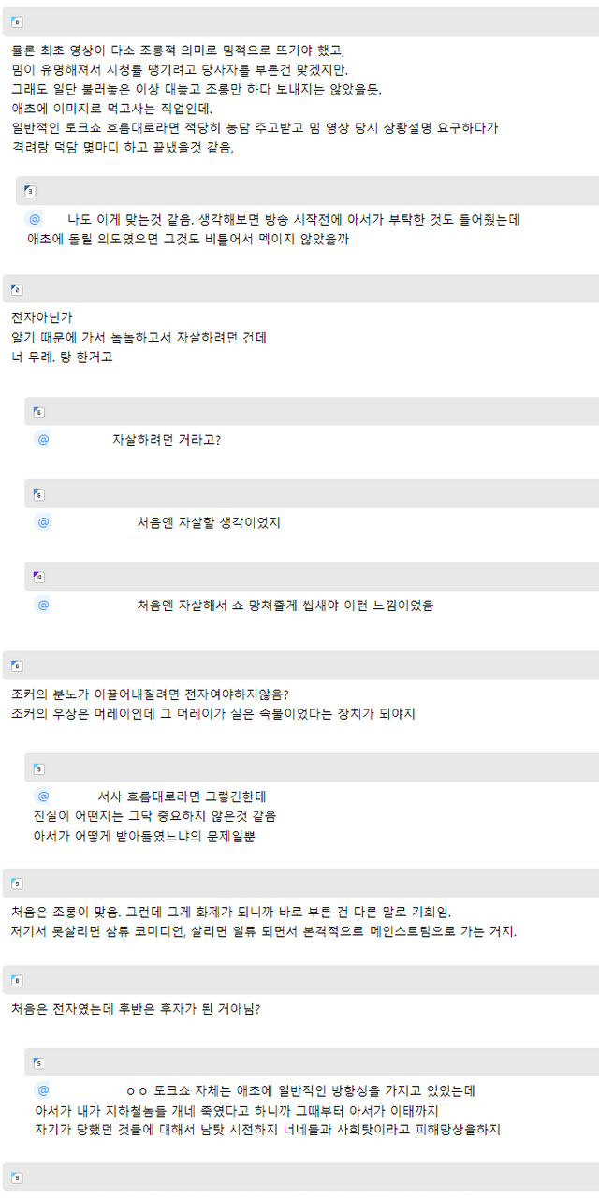Click level badge above '처음엔 자살할 생각이었지' reply
This screenshot has width=599, height=1198.
pyautogui.click(x=38, y=494)
